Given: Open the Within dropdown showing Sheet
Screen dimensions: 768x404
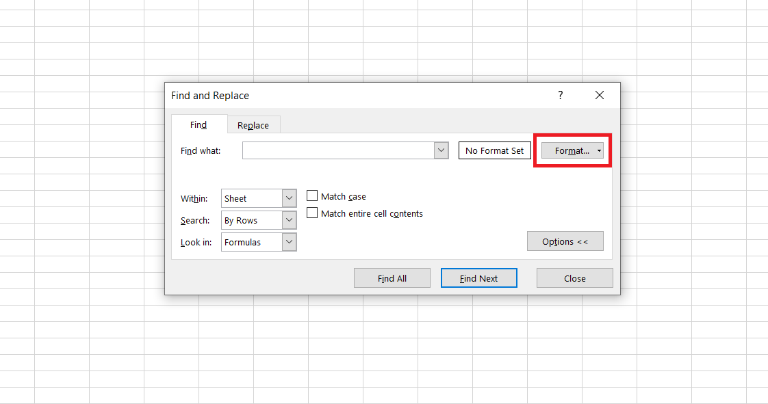Looking at the screenshot, I should point(259,198).
